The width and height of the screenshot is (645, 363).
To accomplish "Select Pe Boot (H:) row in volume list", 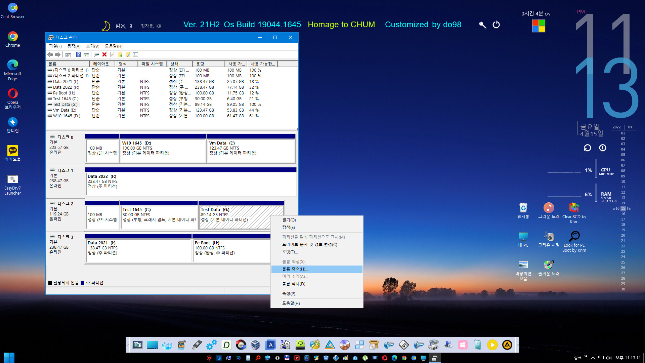I will pos(172,93).
